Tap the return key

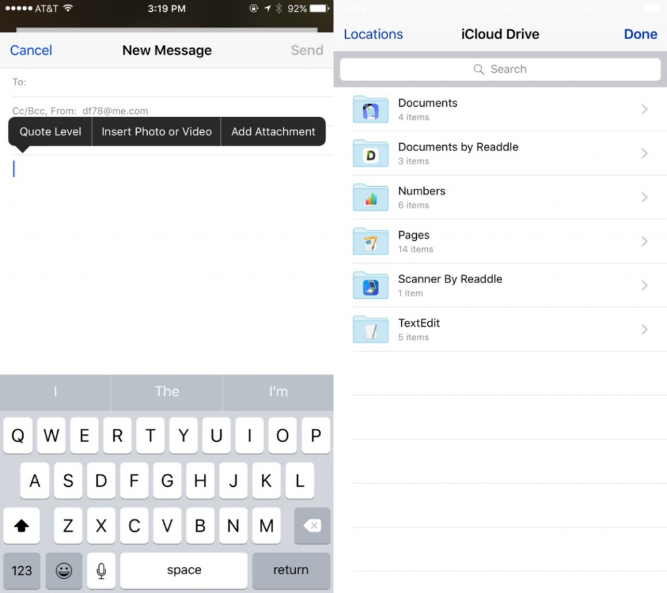point(291,570)
